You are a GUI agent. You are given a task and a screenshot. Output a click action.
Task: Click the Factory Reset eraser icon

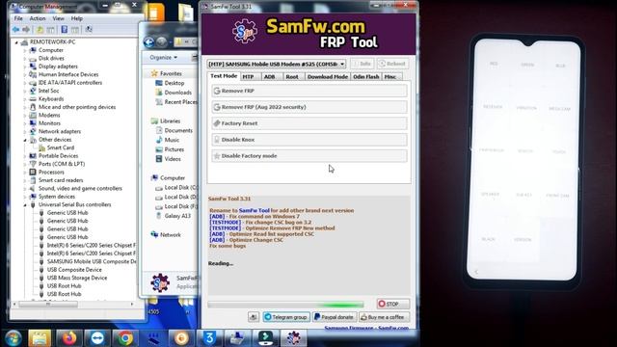click(216, 123)
